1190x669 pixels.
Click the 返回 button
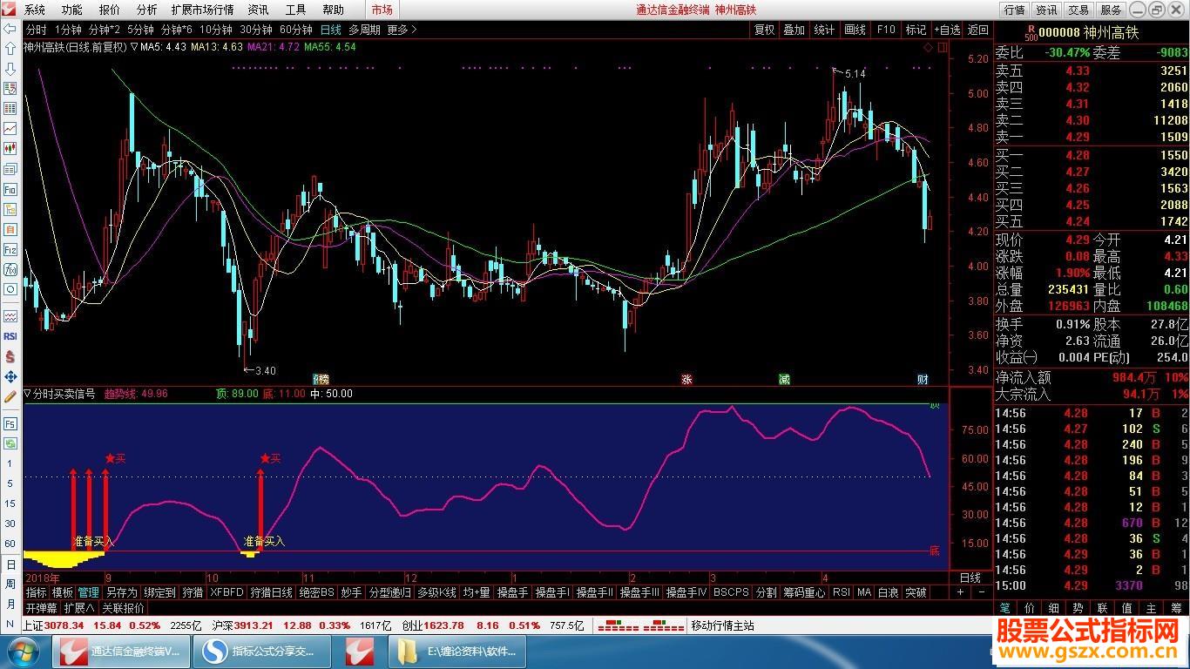tap(977, 29)
